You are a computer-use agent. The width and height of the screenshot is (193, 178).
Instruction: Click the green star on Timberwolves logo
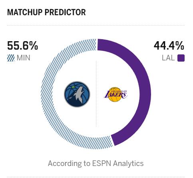click(x=73, y=87)
